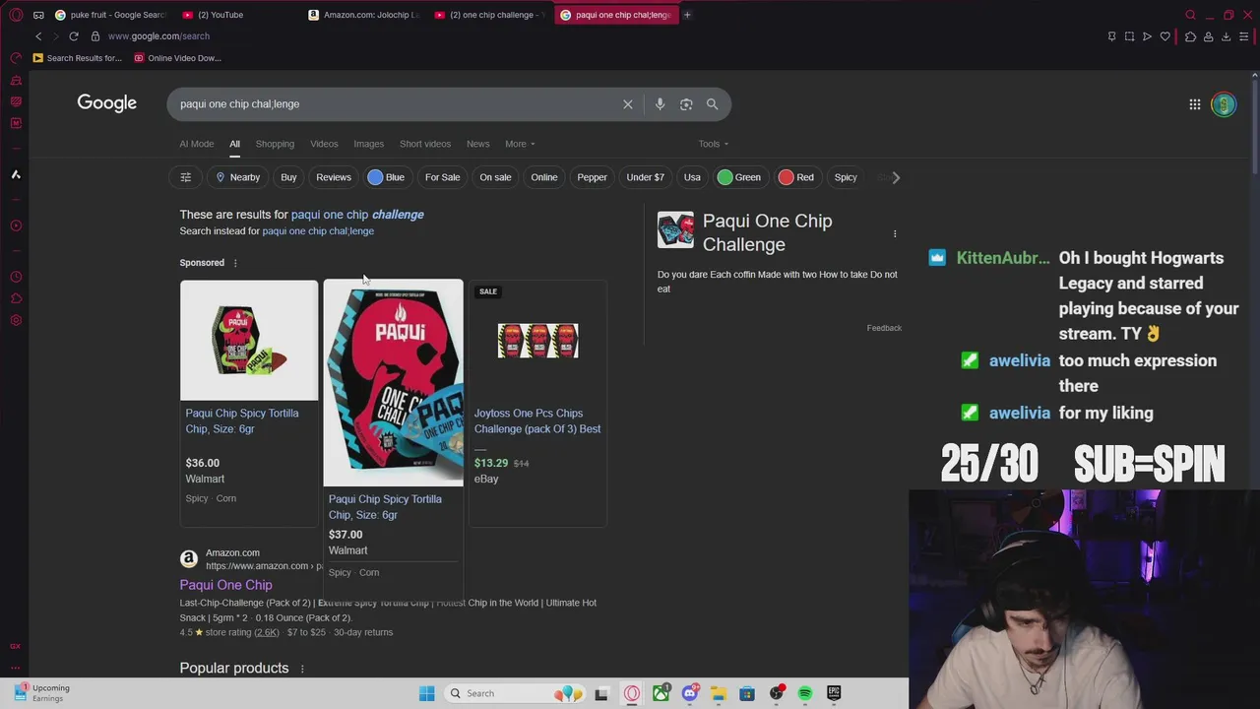Viewport: 1260px width, 709px height.
Task: Start voice search with microphone icon
Action: tap(660, 104)
